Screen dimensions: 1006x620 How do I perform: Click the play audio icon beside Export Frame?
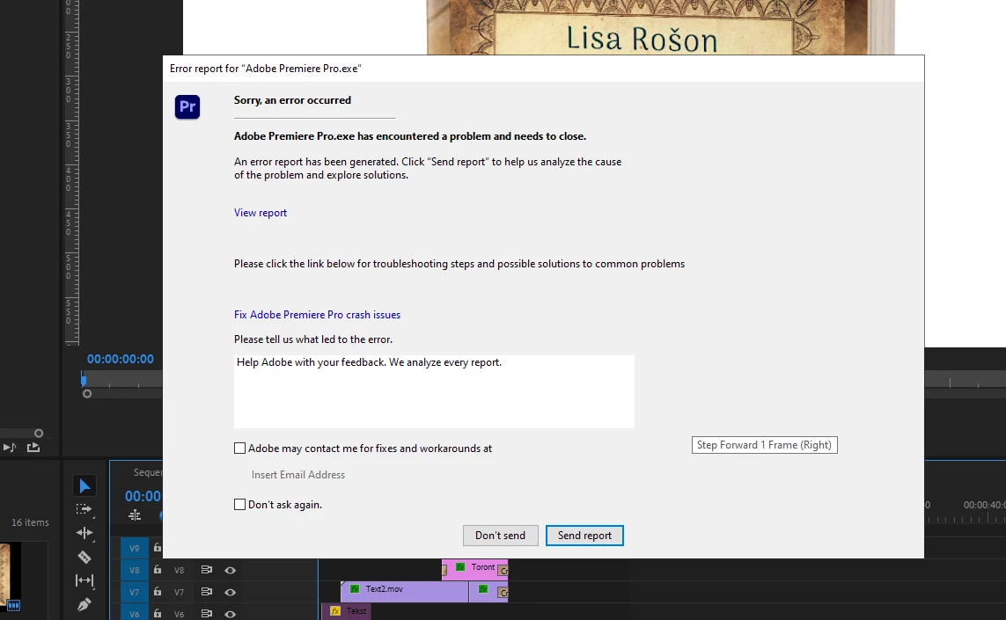point(9,447)
